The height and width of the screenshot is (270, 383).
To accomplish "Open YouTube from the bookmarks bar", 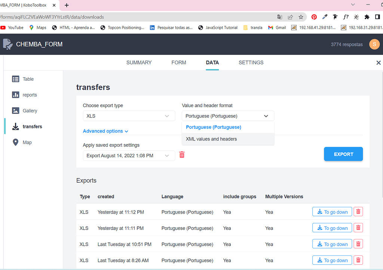I will coord(12,27).
